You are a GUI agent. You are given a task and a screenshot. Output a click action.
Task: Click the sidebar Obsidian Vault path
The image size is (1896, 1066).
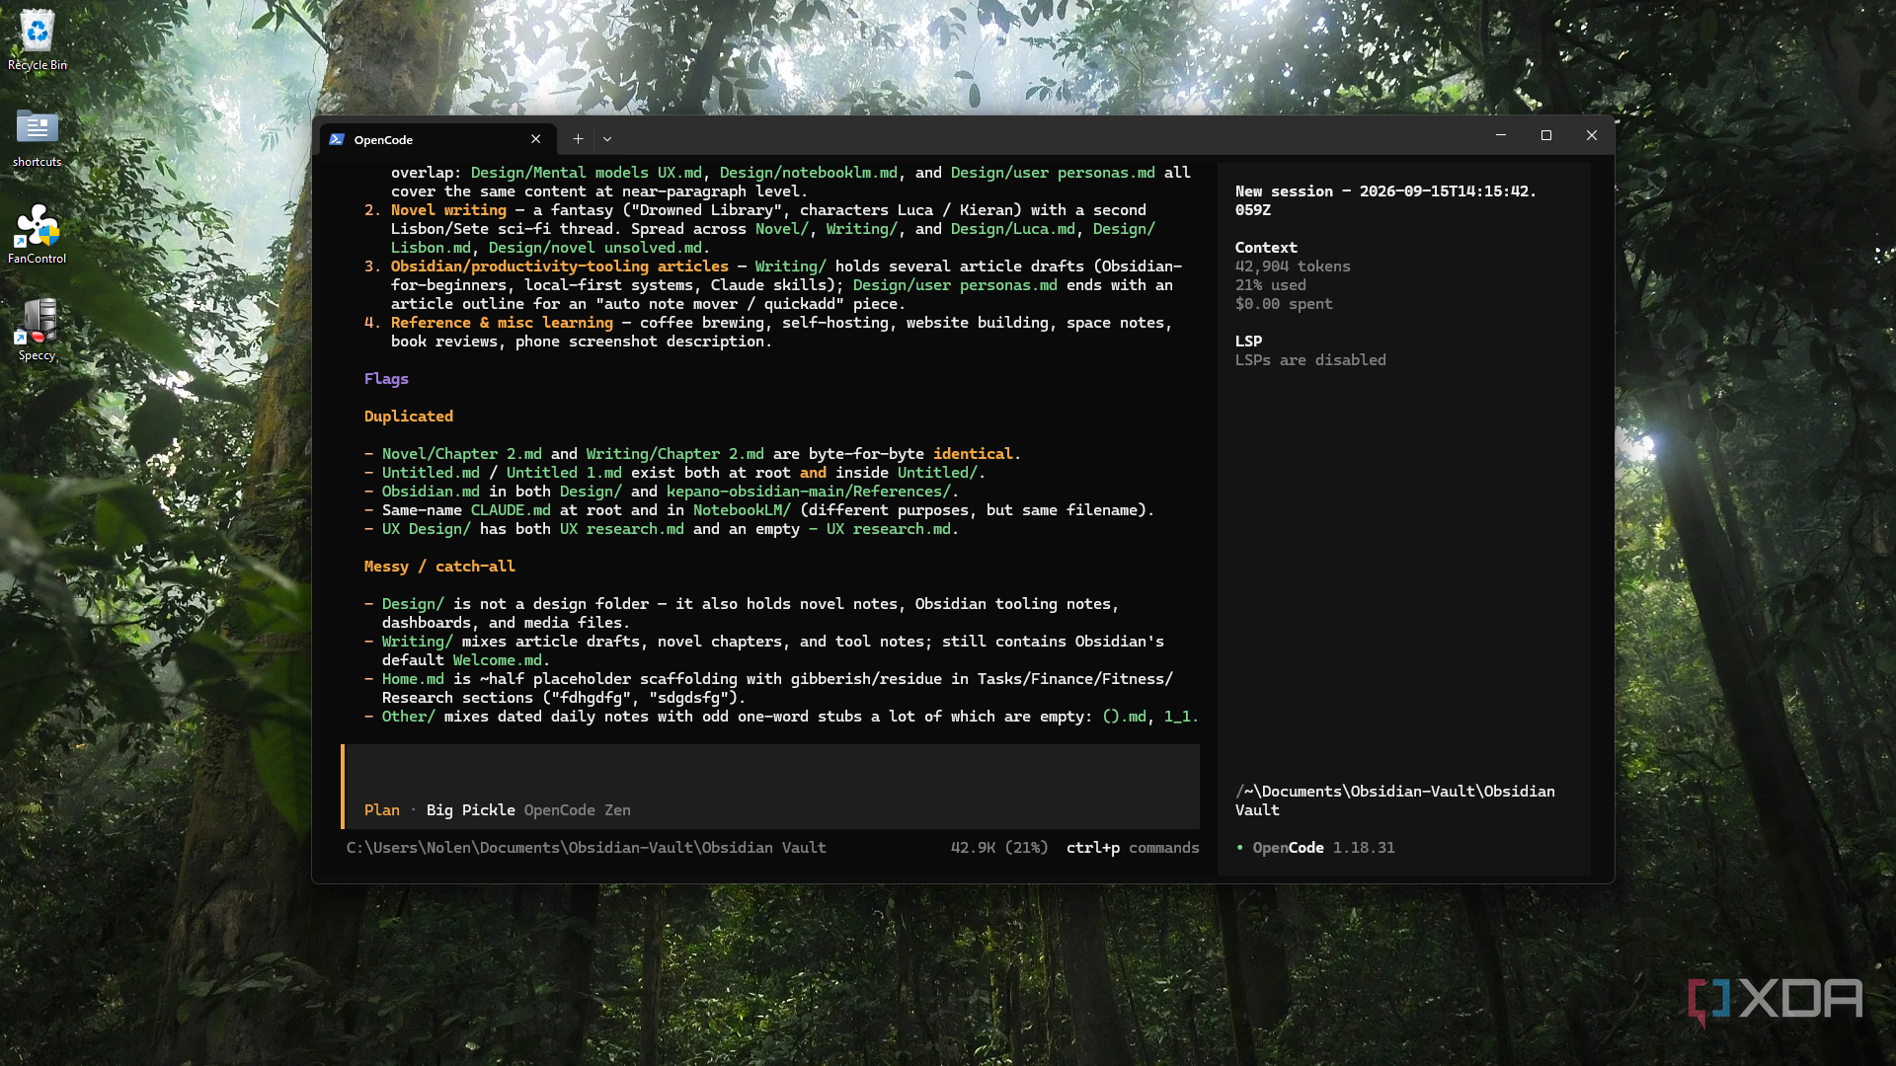pyautogui.click(x=1395, y=800)
